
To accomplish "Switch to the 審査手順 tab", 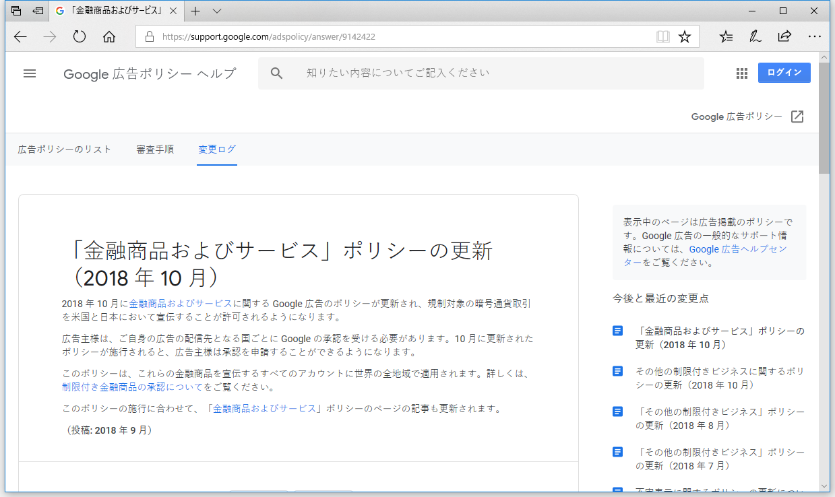I will point(155,149).
